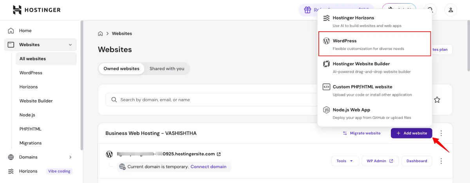Click the Vibe coding badge
Viewport: 470px width, 183px height.
click(60, 171)
